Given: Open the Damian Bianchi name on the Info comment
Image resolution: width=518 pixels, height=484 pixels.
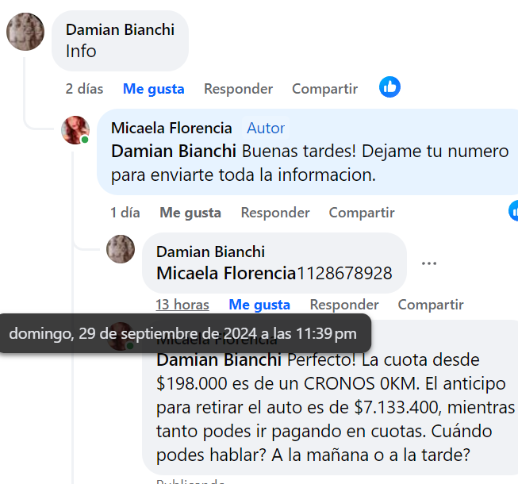Looking at the screenshot, I should (120, 29).
